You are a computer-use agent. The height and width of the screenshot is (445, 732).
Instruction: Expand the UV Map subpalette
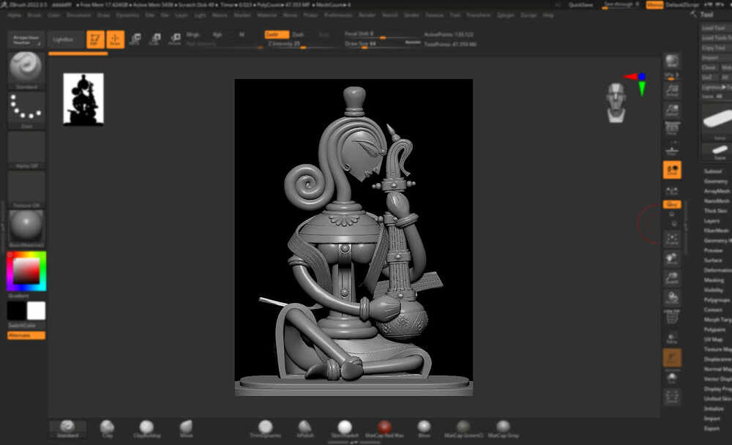[x=713, y=340]
